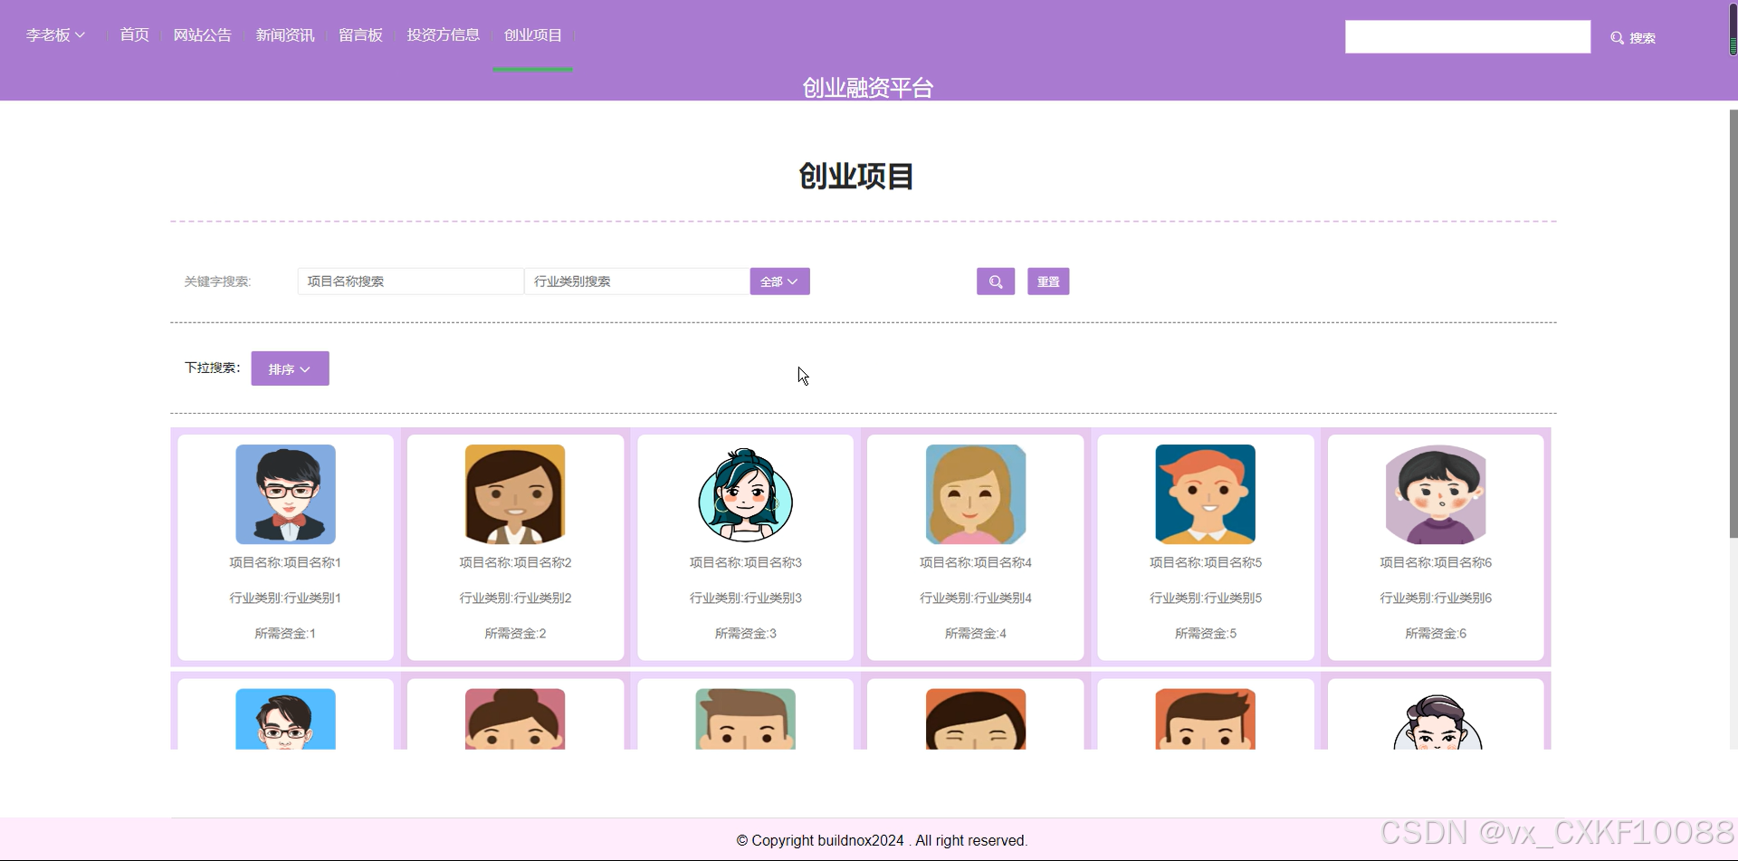The image size is (1738, 861).
Task: Click the text 行业类别:行业类别3
Action: 746,598
